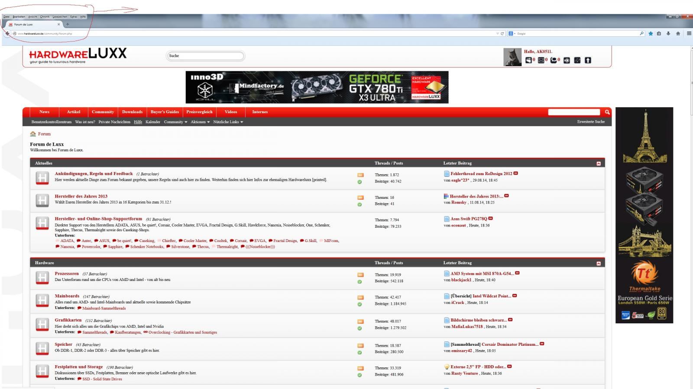Click the orange RSS icon for Grafikkarten
Screen dimensions: 693x389
(360, 322)
